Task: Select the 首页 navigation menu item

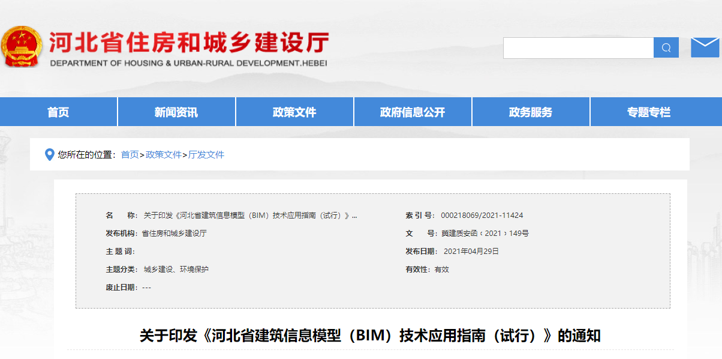Action: 58,111
